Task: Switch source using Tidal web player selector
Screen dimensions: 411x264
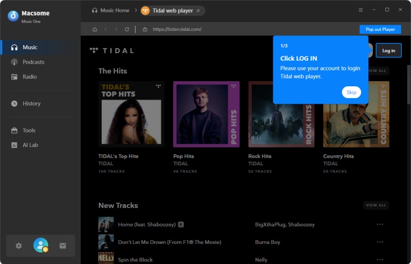Action: [173, 11]
